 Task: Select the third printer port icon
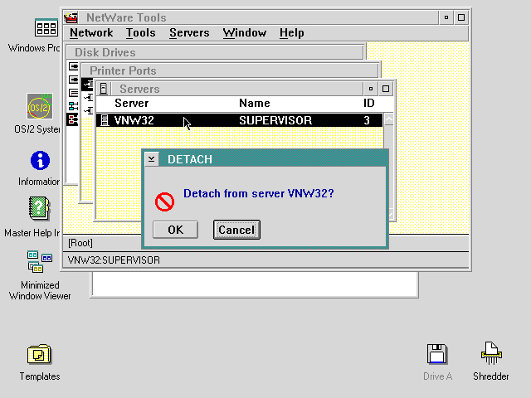[89, 110]
